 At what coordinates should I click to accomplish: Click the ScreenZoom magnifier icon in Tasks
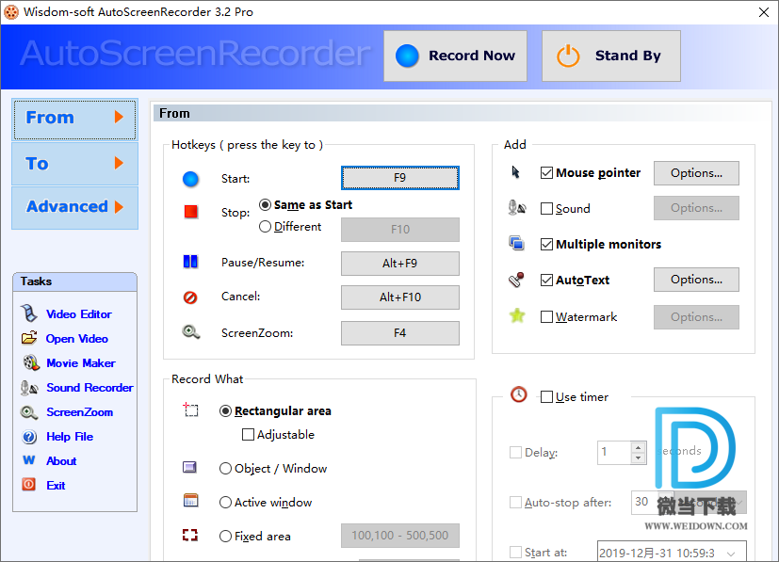click(x=29, y=412)
